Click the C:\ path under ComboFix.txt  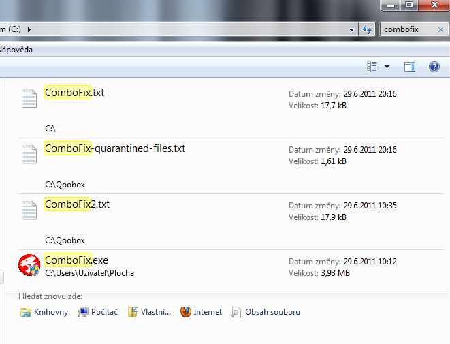point(50,129)
